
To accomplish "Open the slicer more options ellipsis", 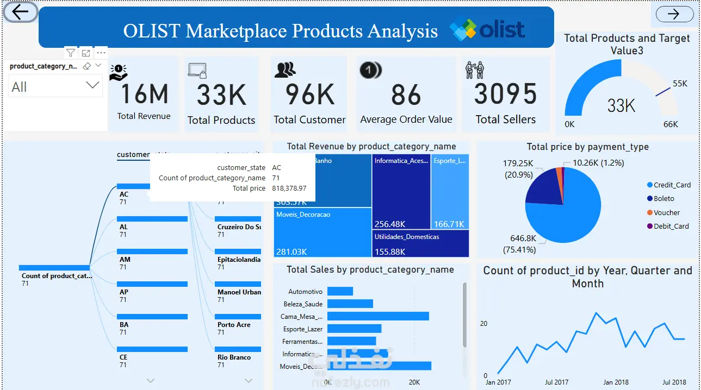I will pos(101,53).
